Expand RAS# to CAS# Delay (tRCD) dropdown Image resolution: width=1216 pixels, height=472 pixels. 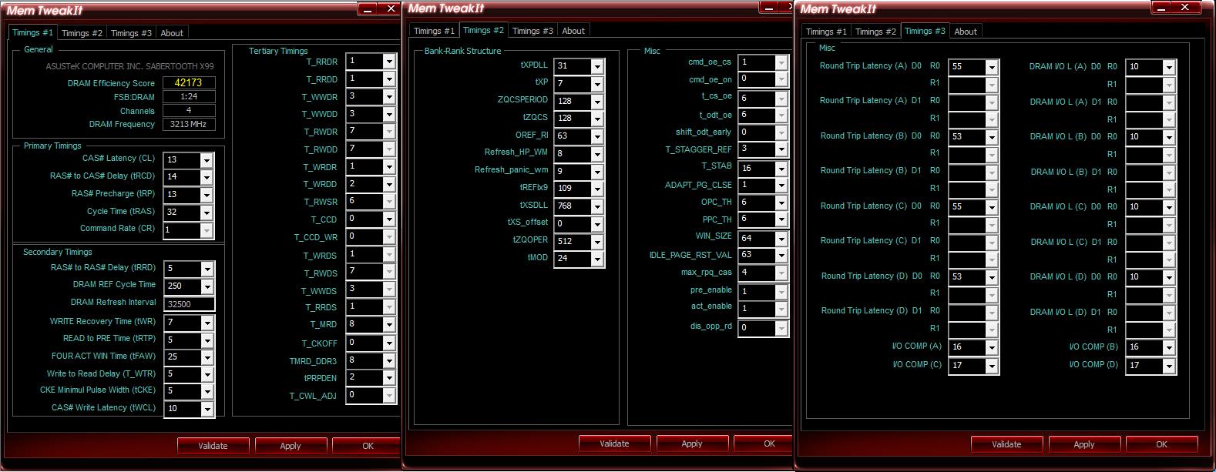207,177
